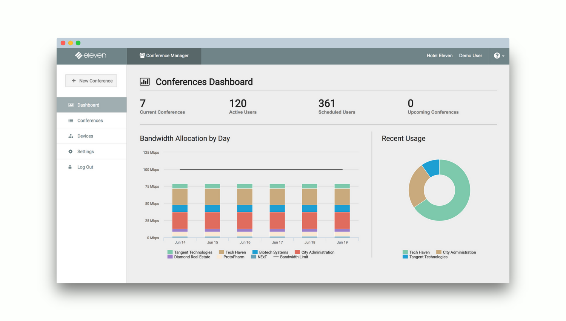566x321 pixels.
Task: Click the Log Out lock icon
Action: (x=70, y=167)
